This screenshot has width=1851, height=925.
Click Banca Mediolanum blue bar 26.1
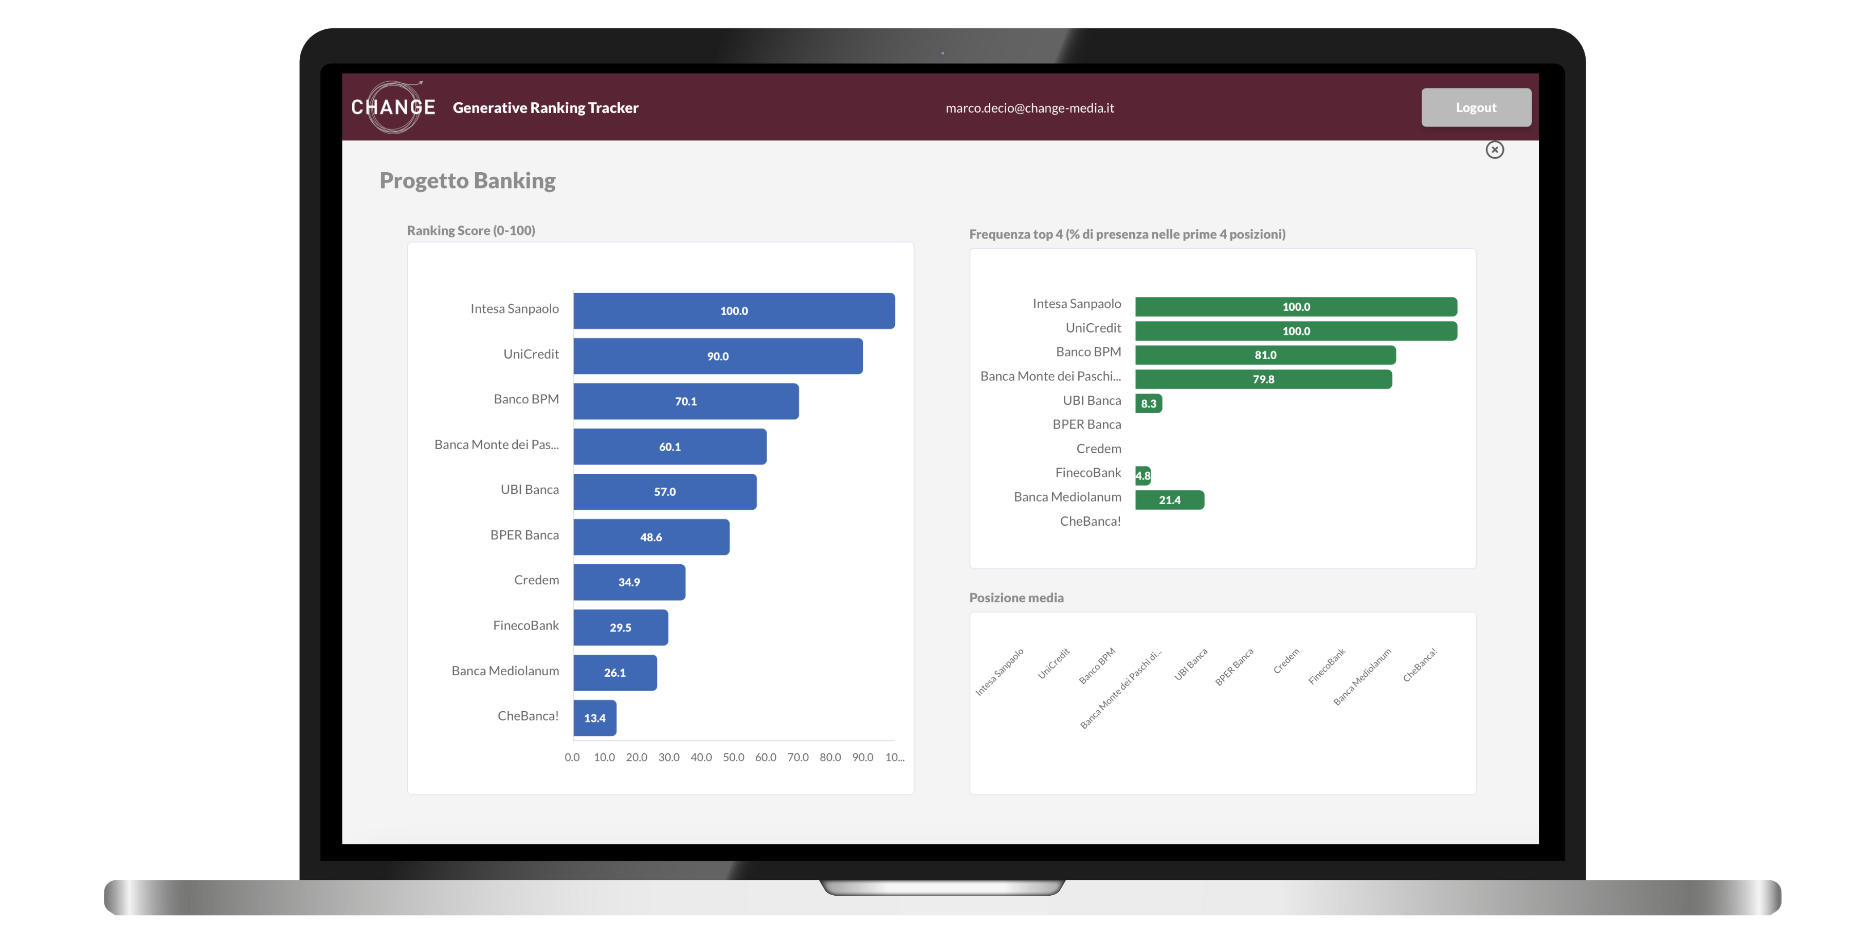(615, 673)
